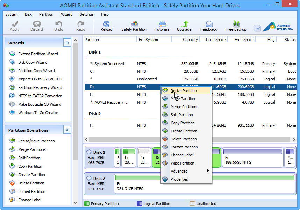The height and width of the screenshot is (210, 300).
Task: Collapse the Wizards panel
Action: 67,43
